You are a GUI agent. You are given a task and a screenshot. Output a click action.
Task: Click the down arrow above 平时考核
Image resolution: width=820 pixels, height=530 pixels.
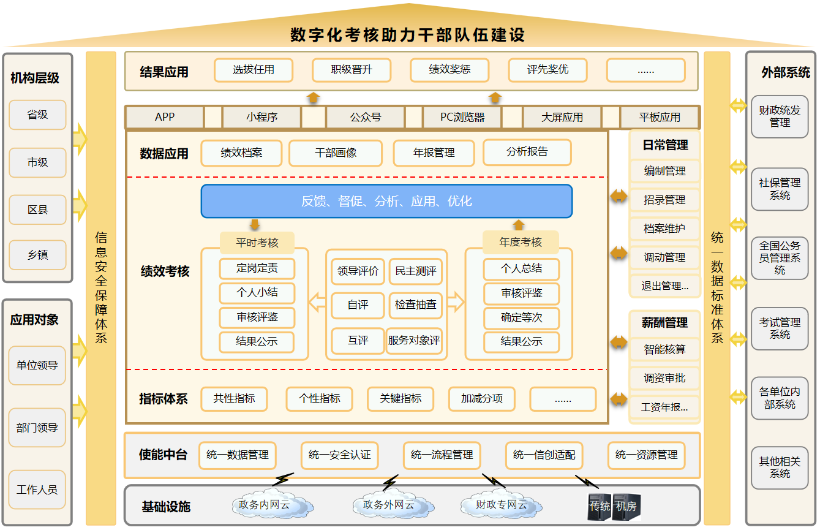(255, 224)
